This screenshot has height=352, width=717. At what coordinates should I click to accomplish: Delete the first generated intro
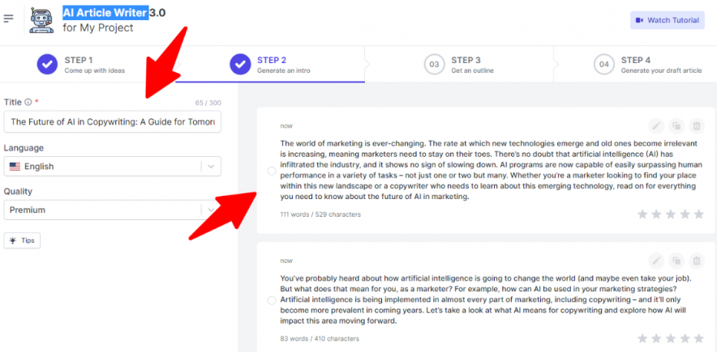[x=697, y=125]
